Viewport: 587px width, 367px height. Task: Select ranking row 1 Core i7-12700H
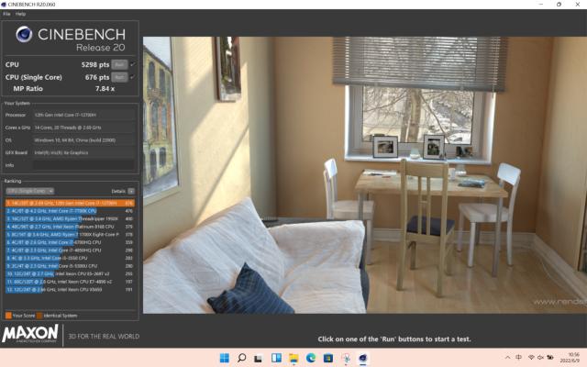[x=70, y=203]
